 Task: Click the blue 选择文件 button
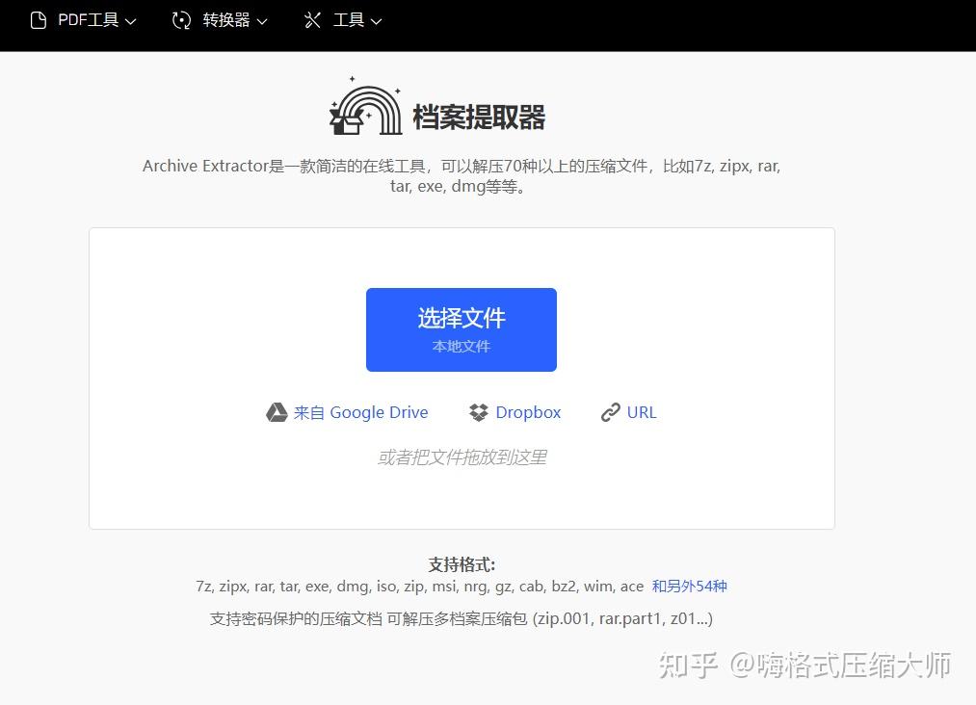461,328
